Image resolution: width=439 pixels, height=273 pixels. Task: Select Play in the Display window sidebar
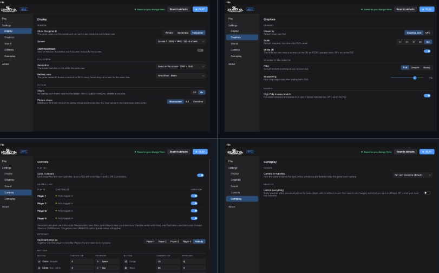[x=16, y=18]
